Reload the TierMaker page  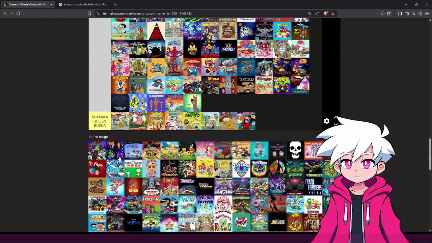tap(18, 13)
